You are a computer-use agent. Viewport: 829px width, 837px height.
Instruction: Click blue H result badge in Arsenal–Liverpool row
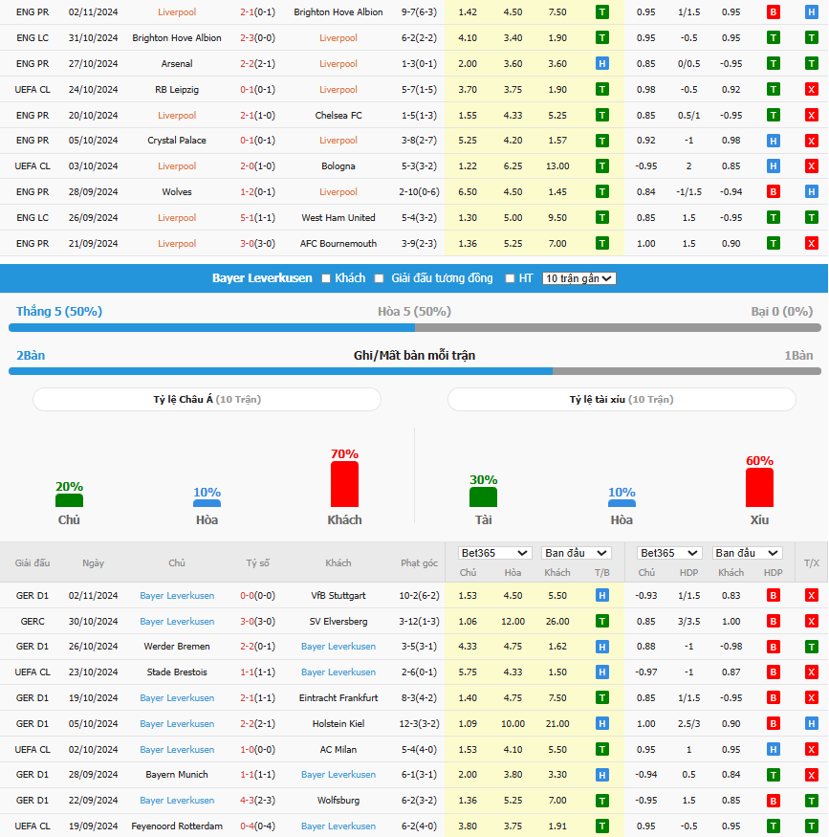(x=601, y=63)
